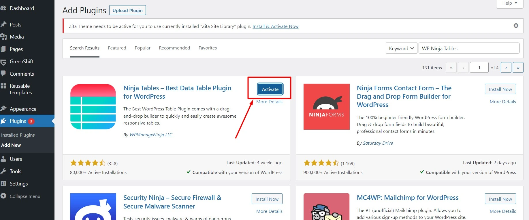Click the Plugins update count badge

click(31, 121)
